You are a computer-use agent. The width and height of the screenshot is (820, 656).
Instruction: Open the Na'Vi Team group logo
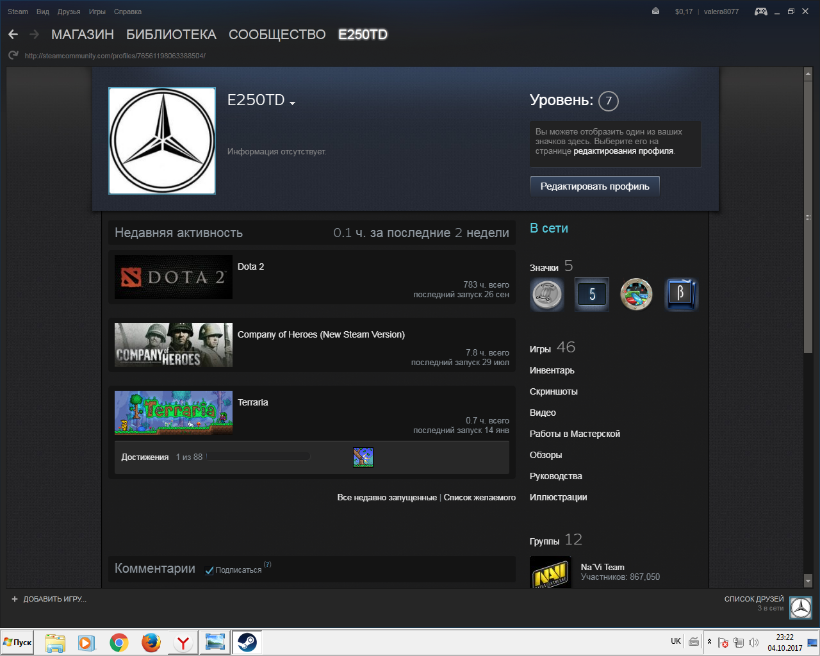pyautogui.click(x=550, y=572)
